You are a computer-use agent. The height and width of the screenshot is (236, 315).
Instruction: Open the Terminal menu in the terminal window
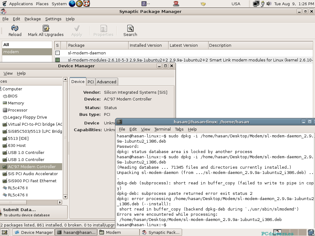tap(162, 129)
